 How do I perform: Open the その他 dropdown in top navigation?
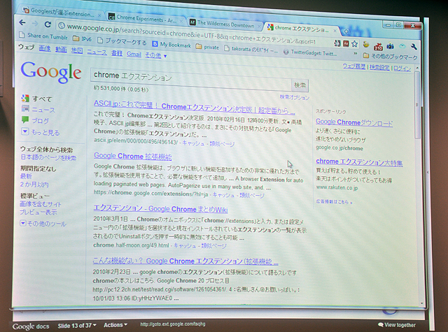pos(155,55)
